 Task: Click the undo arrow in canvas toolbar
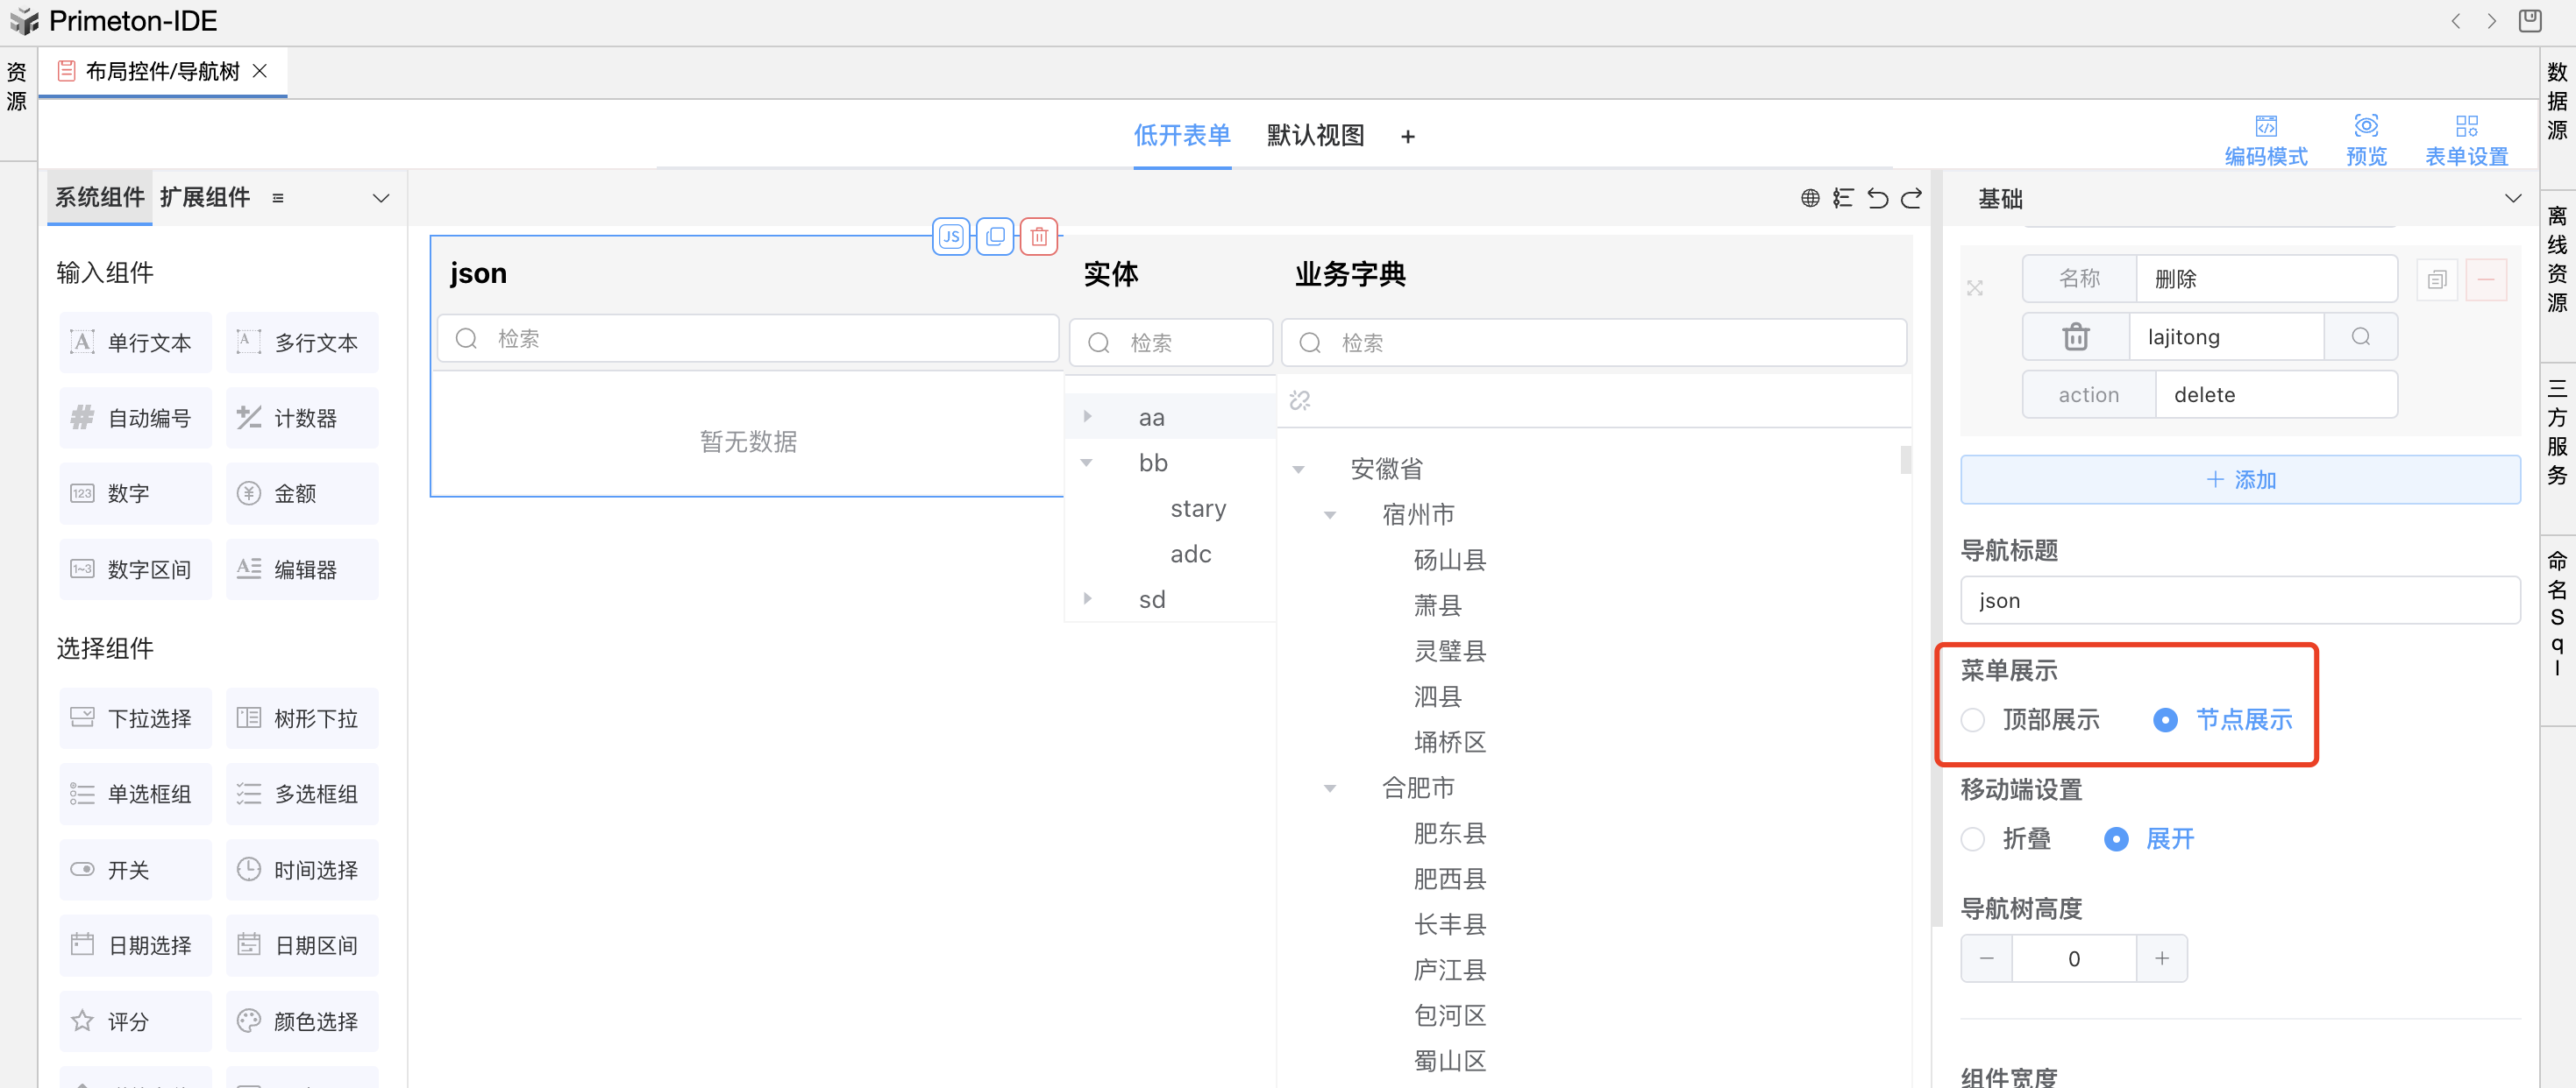[x=1877, y=198]
